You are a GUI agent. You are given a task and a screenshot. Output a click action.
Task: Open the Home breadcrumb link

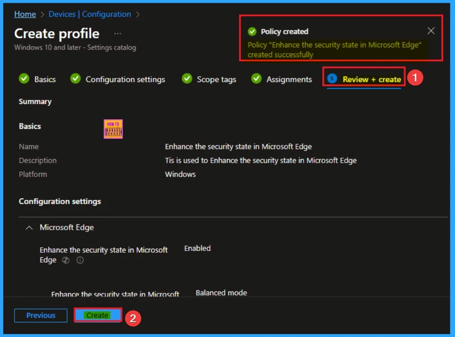[x=25, y=14]
